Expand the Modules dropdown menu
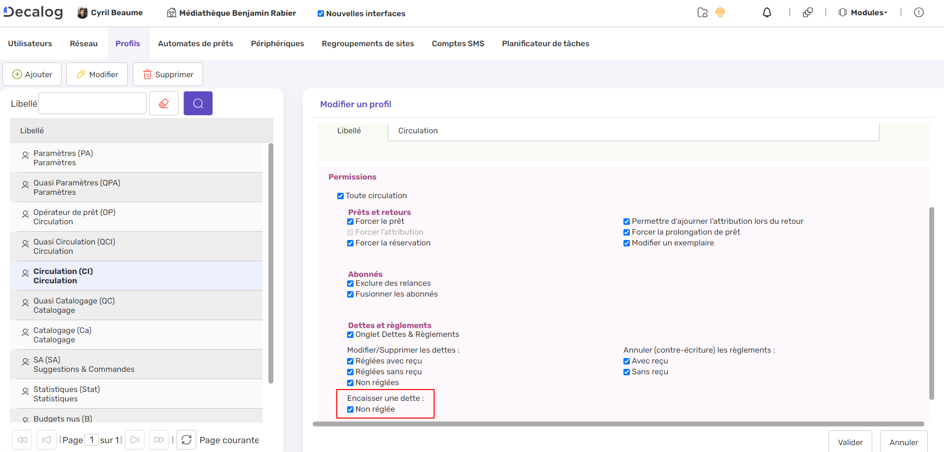Screen dimensions: 944x452 pos(863,13)
